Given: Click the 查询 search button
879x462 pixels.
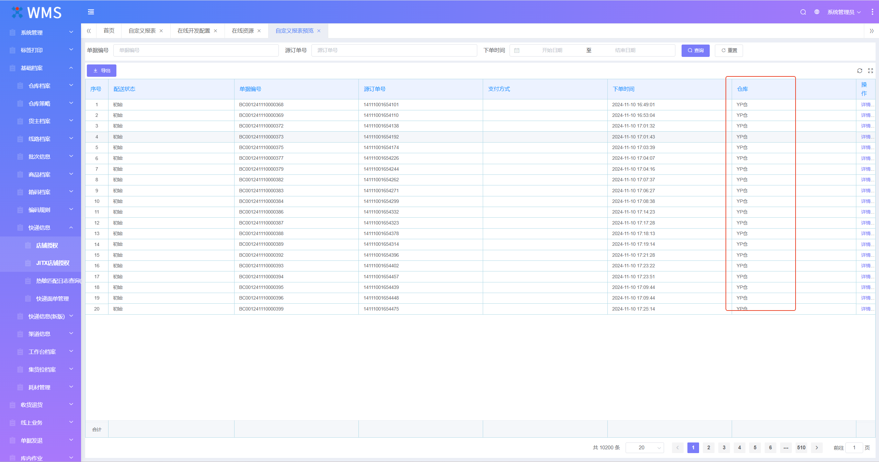Looking at the screenshot, I should coord(695,50).
